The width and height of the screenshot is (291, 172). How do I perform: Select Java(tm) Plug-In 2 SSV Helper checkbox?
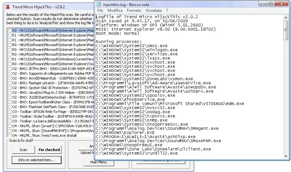click(x=10, y=93)
